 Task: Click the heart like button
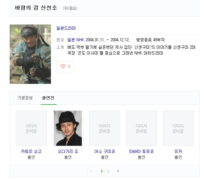[65, 66]
